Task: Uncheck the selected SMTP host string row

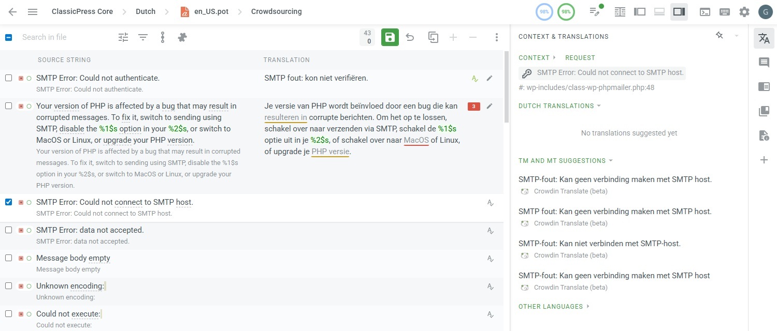Action: 8,202
